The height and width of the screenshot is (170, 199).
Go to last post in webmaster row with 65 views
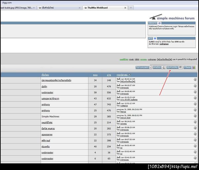(195, 158)
